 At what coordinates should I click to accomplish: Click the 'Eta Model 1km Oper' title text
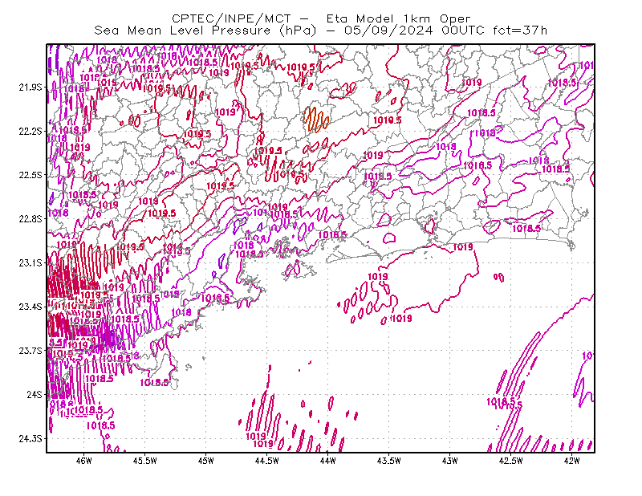pos(398,18)
